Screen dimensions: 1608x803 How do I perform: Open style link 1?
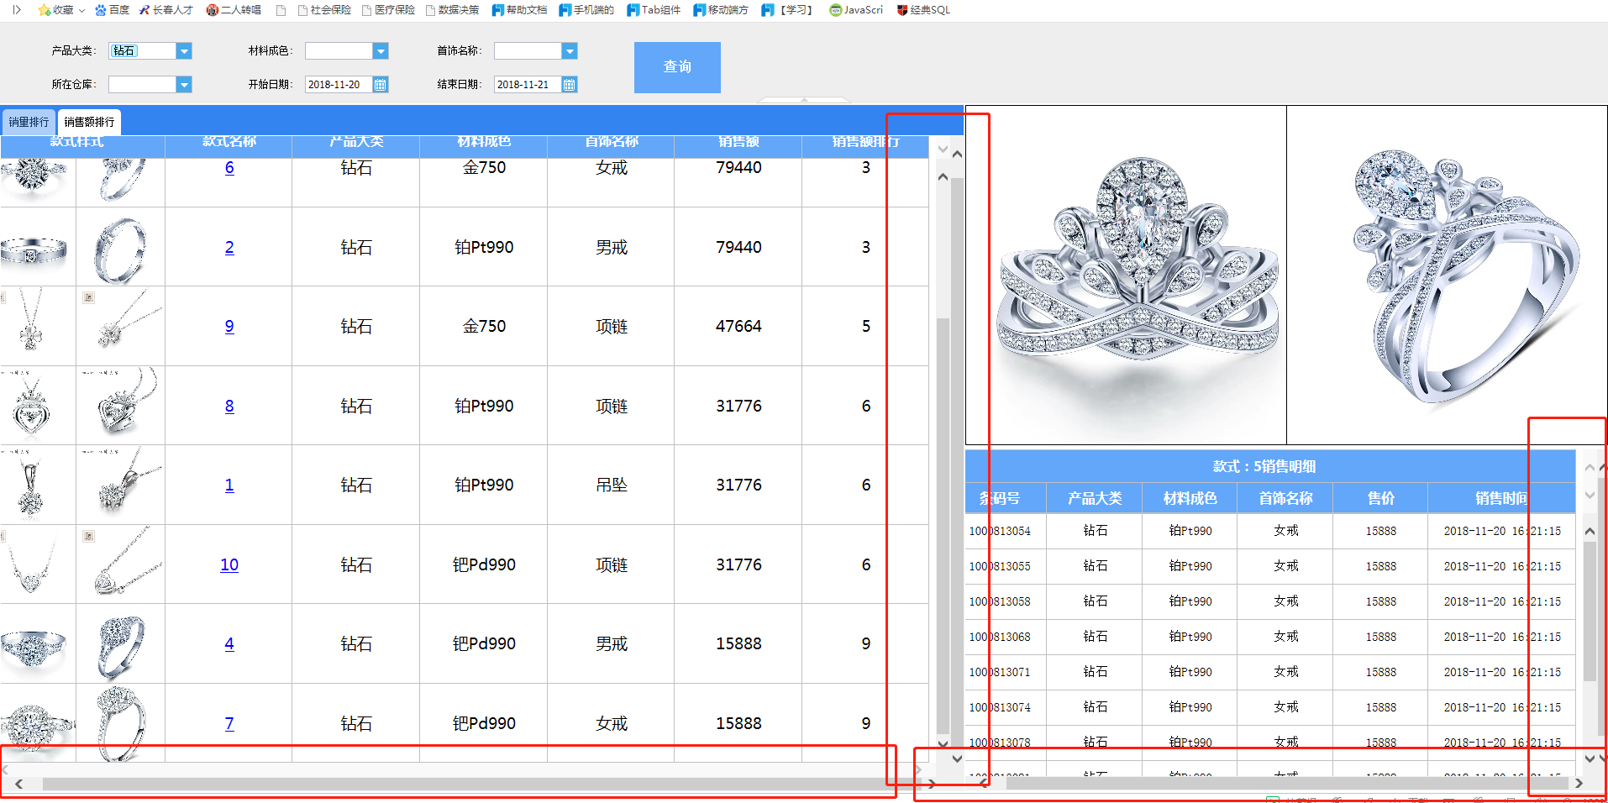[x=229, y=485]
